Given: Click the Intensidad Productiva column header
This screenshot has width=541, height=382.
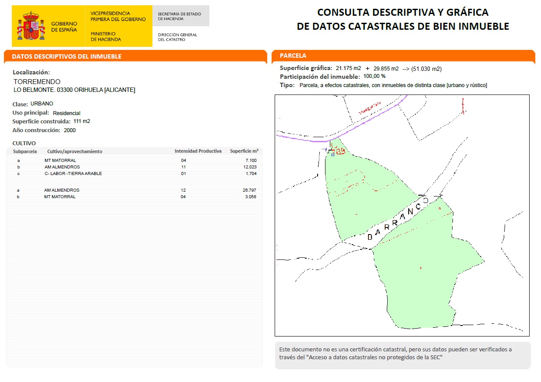Looking at the screenshot, I should point(198,151).
